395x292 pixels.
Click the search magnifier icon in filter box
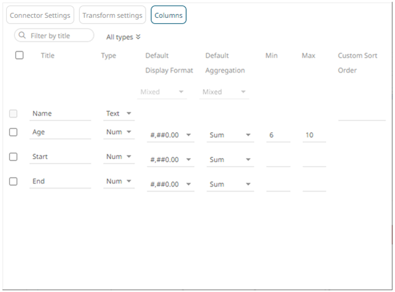tap(23, 36)
